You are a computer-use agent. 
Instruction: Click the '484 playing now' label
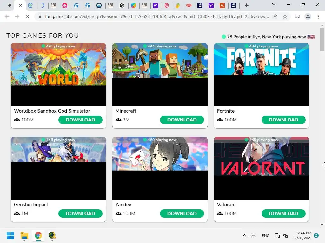(264, 46)
